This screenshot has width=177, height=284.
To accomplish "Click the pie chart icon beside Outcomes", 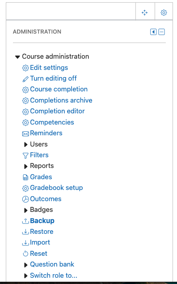I will [x=25, y=199].
